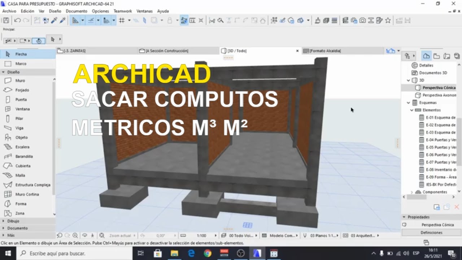Select the eyedropper pick-up parameters tool
This screenshot has width=462, height=260.
click(54, 21)
